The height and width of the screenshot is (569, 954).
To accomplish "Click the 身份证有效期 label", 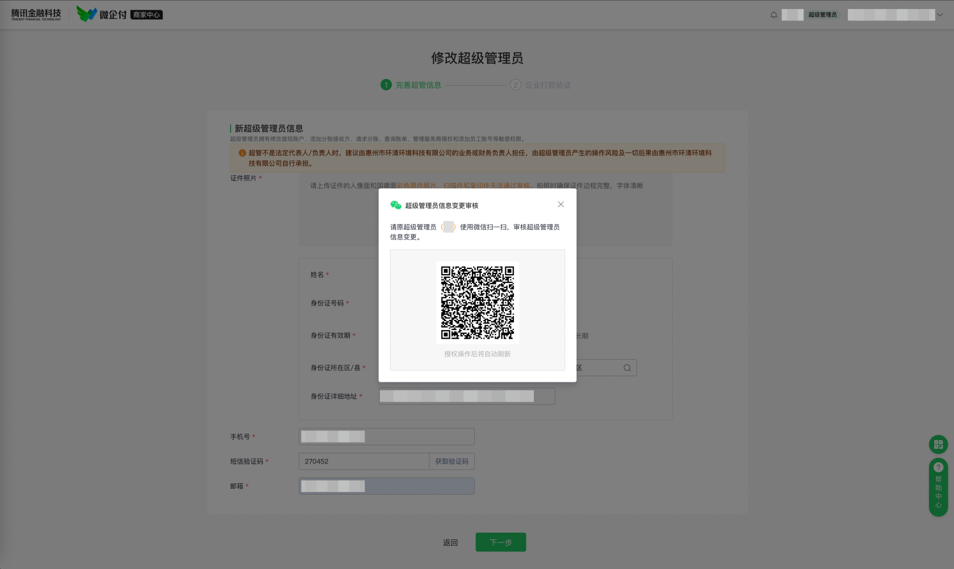I will tap(330, 335).
